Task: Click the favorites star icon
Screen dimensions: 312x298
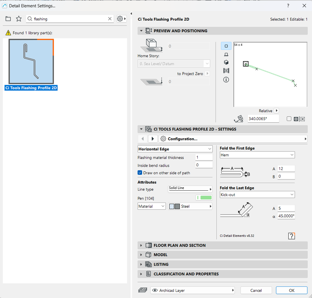Action: pyautogui.click(x=19, y=19)
